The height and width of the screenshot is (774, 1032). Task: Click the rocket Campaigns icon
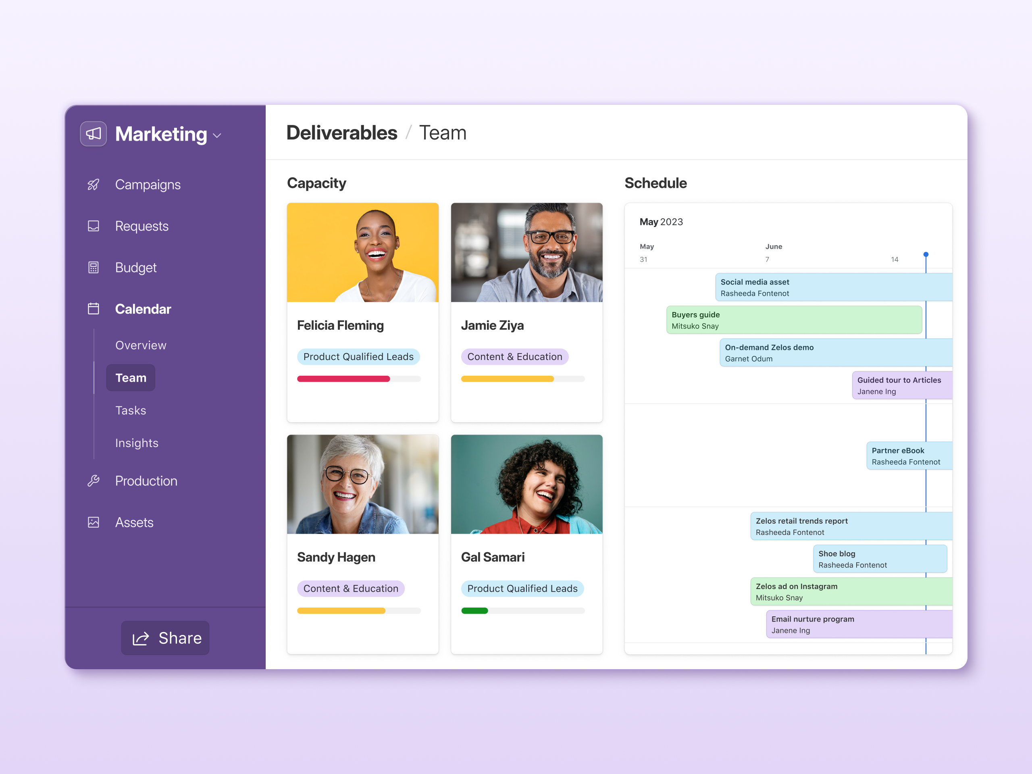93,185
